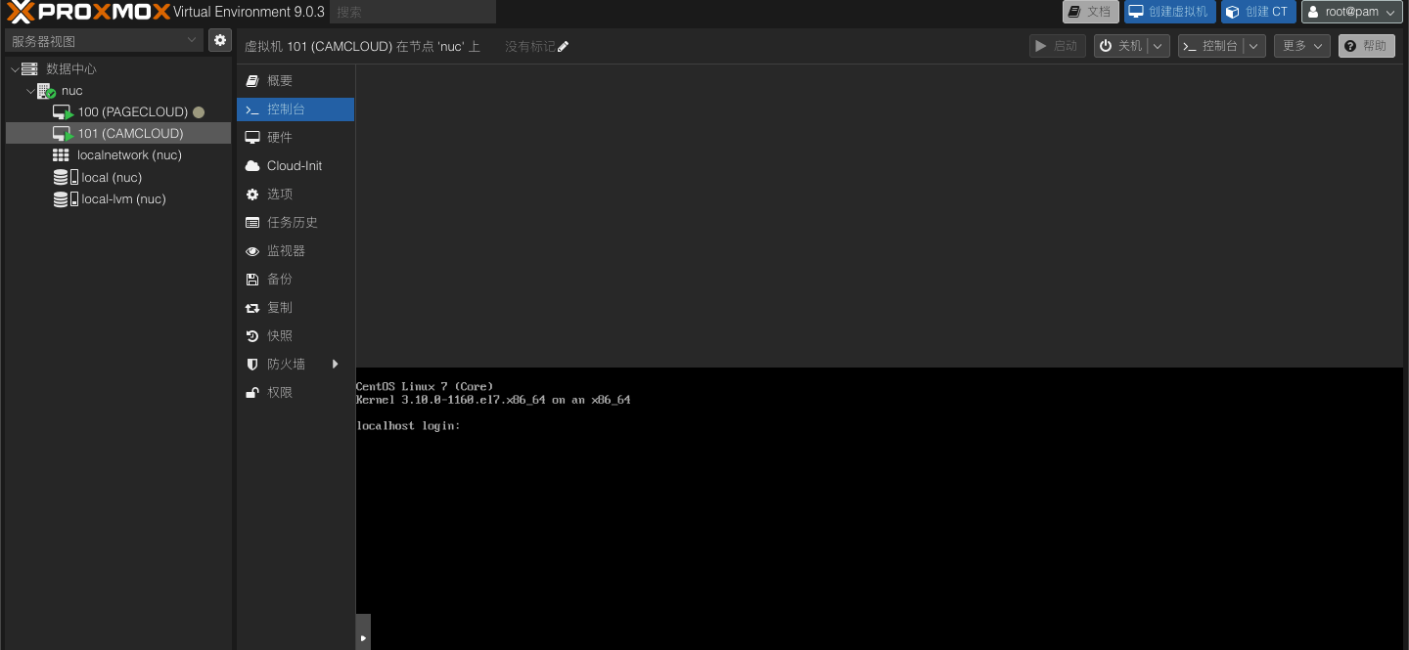
Task: Open the 关机 shutdown dropdown arrow
Action: [1159, 46]
